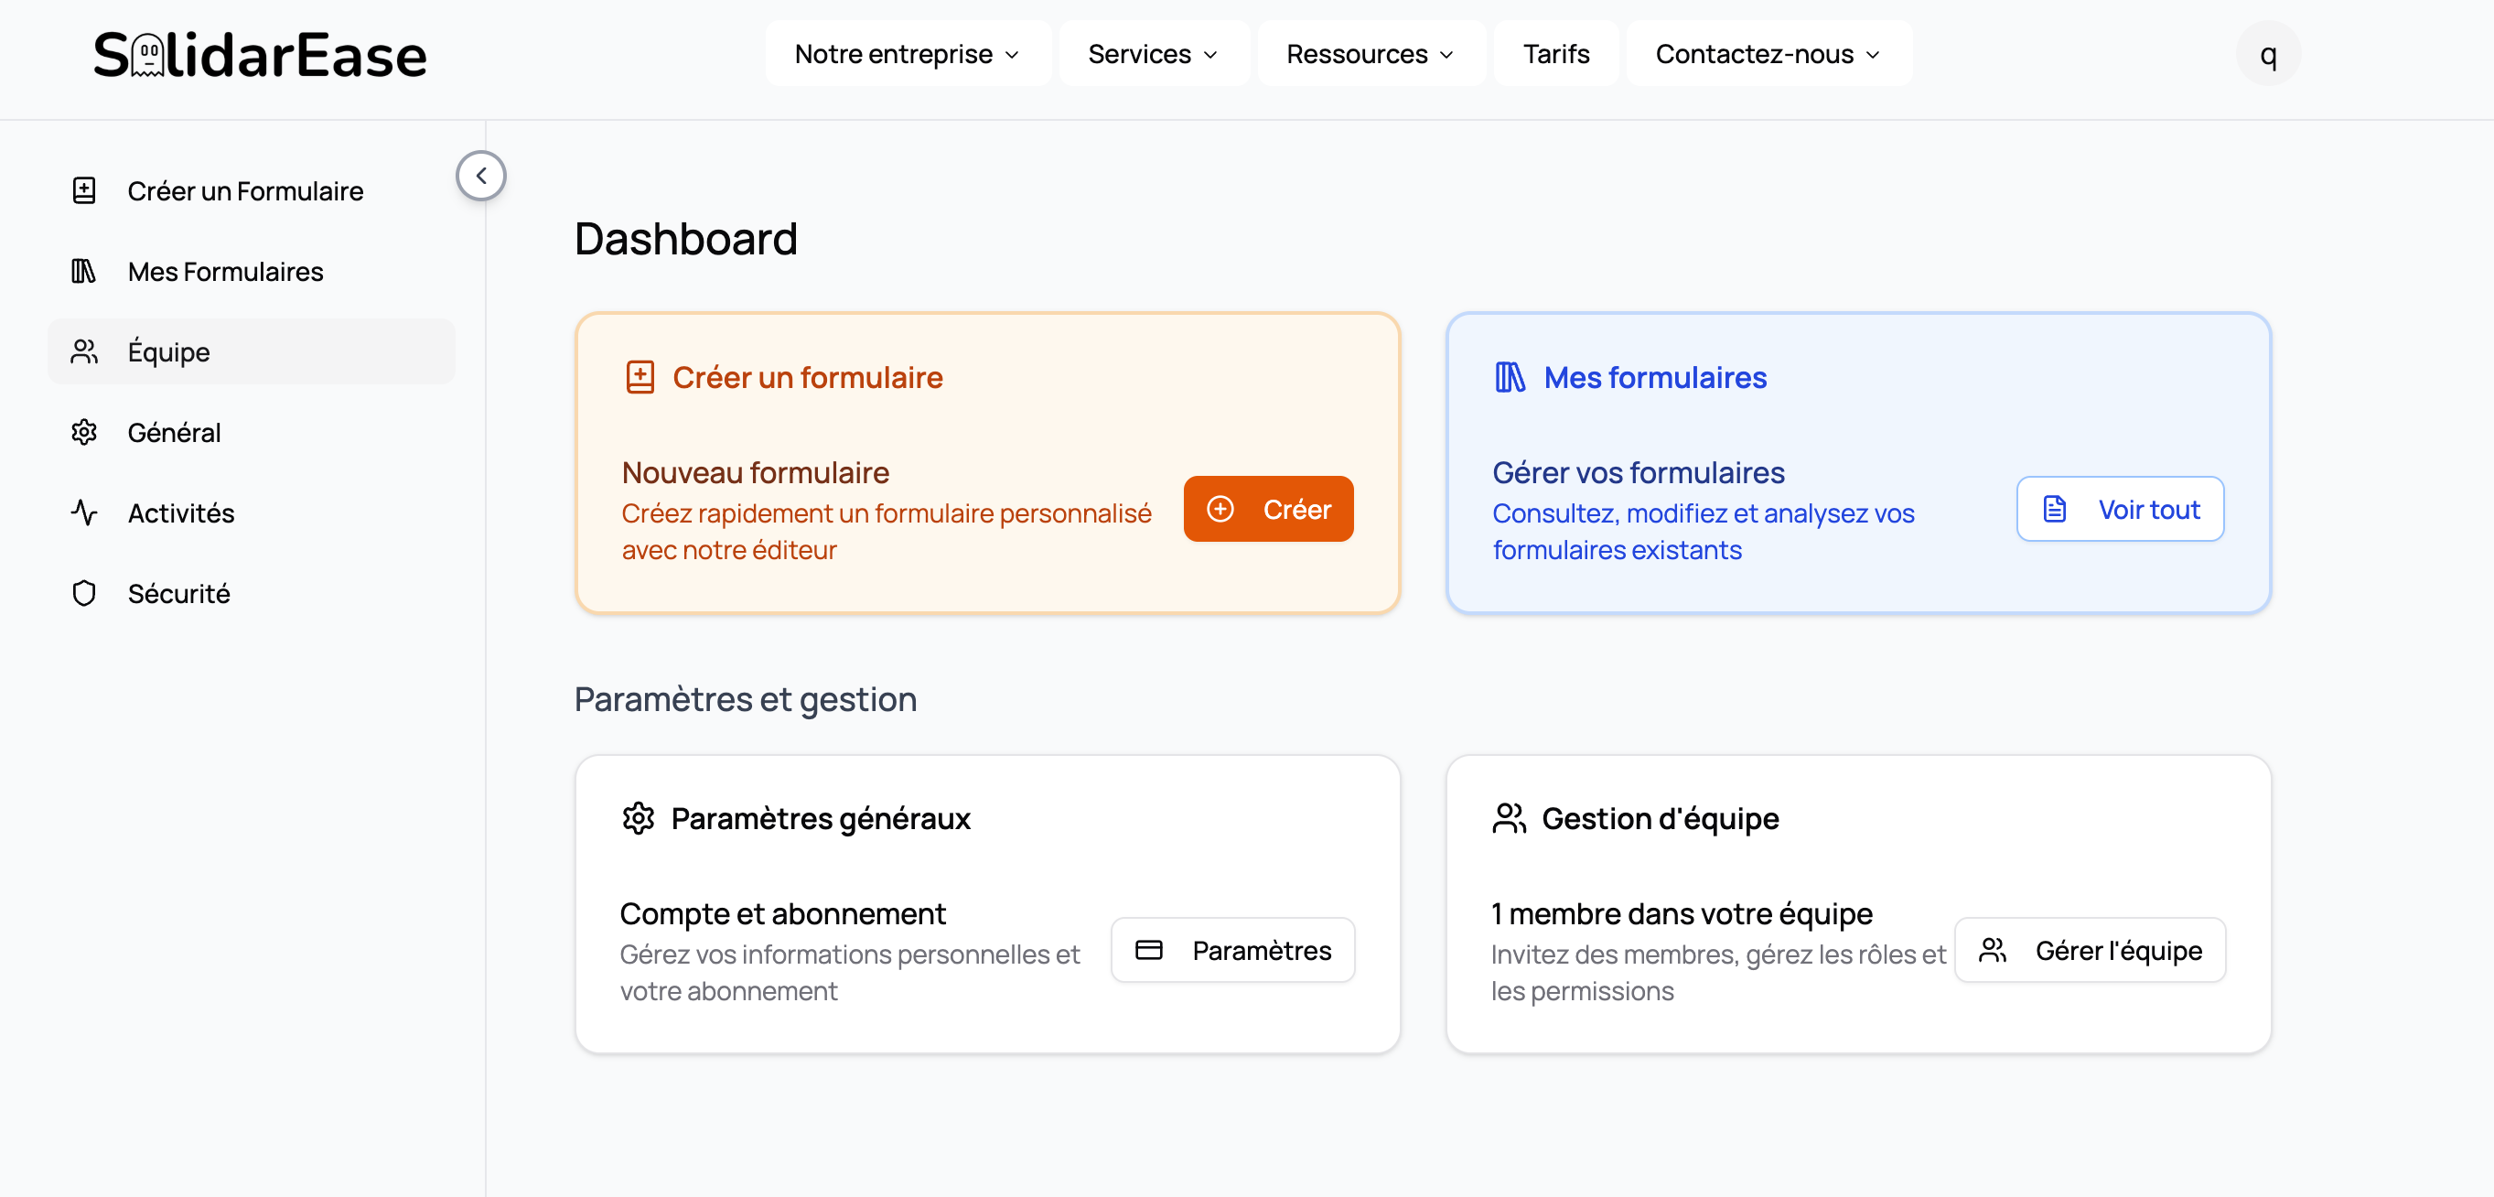The height and width of the screenshot is (1197, 2494).
Task: Expand the Contactez-nous menu
Action: pyautogui.click(x=1767, y=53)
